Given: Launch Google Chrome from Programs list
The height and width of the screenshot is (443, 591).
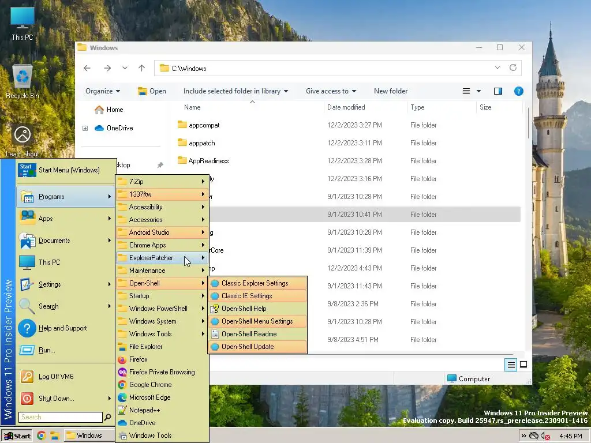Looking at the screenshot, I should coord(162,385).
